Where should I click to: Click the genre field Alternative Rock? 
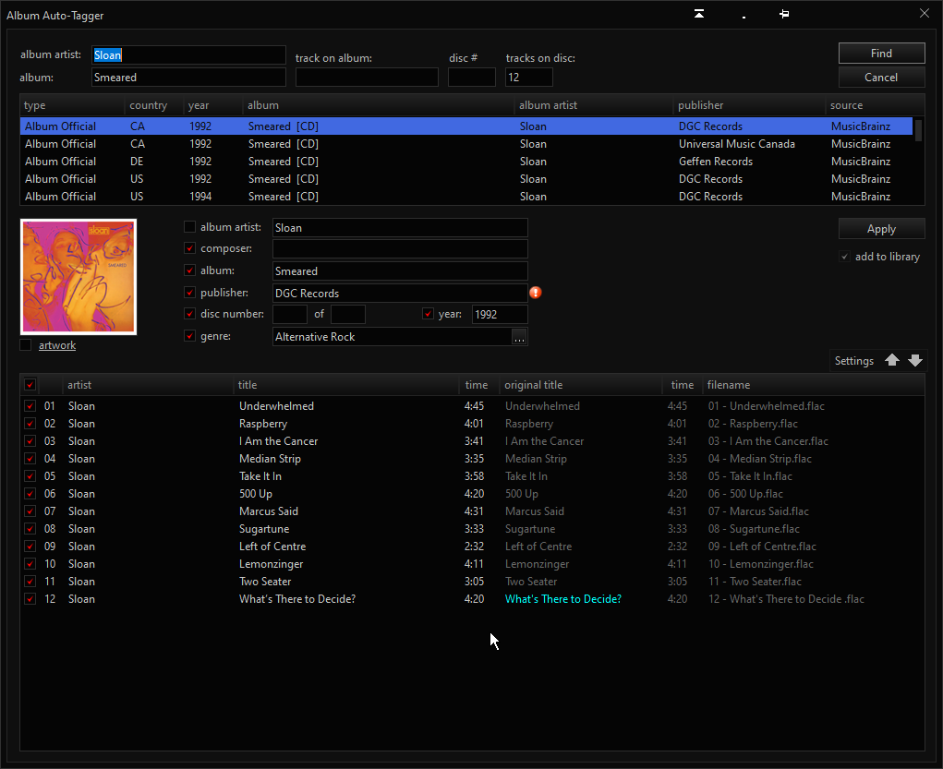pos(393,337)
